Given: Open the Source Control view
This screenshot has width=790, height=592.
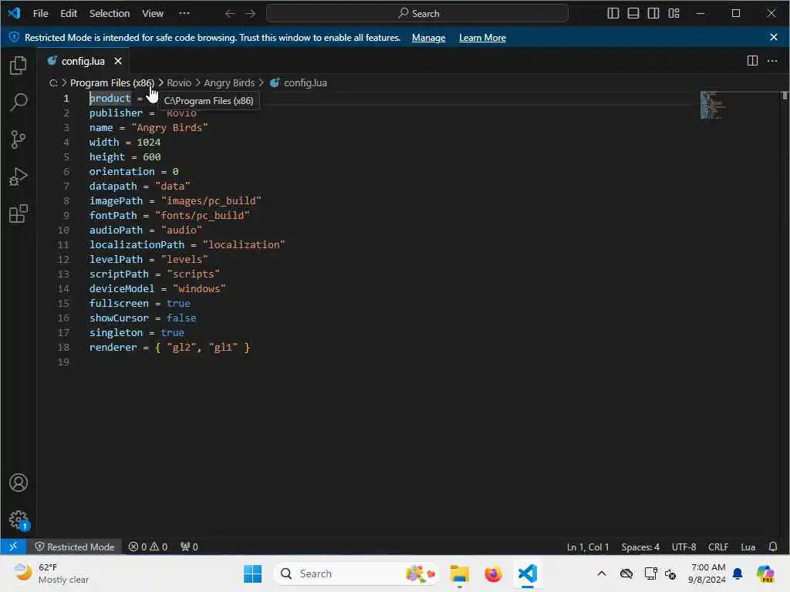Looking at the screenshot, I should [19, 140].
